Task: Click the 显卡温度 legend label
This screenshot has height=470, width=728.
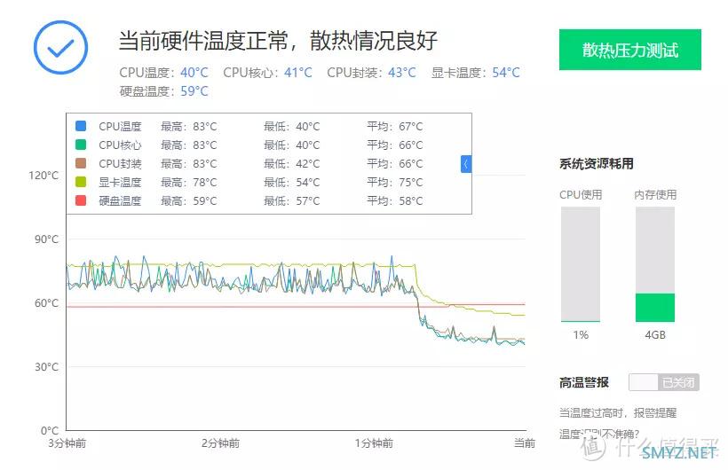Action: pos(120,182)
